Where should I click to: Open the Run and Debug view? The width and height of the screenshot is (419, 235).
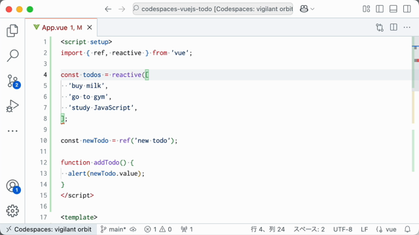tap(12, 106)
